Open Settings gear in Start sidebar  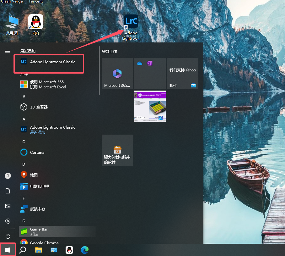[8, 221]
